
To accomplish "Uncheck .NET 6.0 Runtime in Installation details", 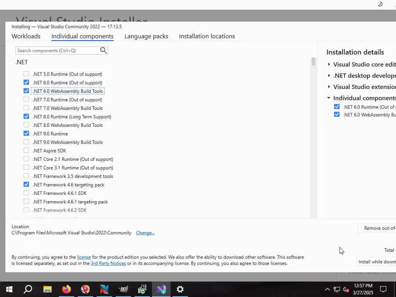I will (x=337, y=107).
